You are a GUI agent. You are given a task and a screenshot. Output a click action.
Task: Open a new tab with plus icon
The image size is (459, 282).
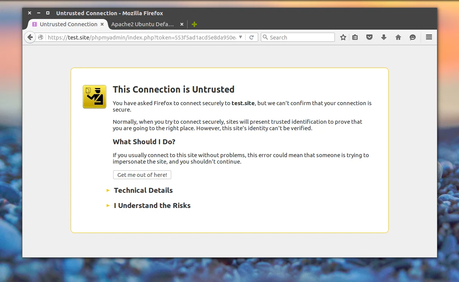coord(194,24)
